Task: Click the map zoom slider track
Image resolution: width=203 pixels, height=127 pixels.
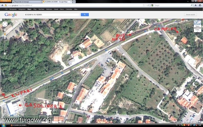Action: [5, 45]
